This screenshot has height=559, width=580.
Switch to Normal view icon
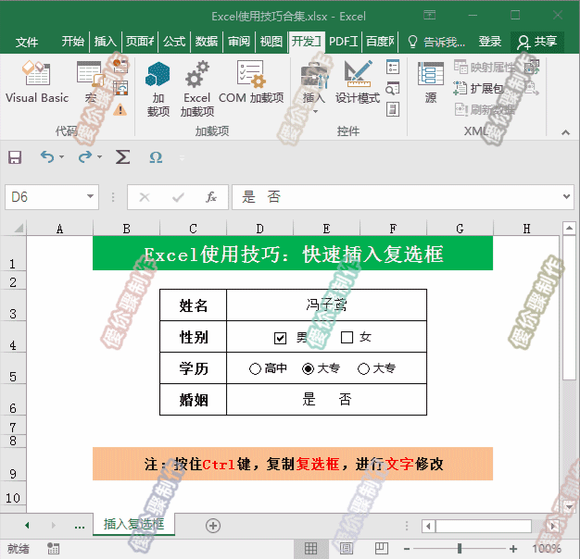tap(310, 549)
